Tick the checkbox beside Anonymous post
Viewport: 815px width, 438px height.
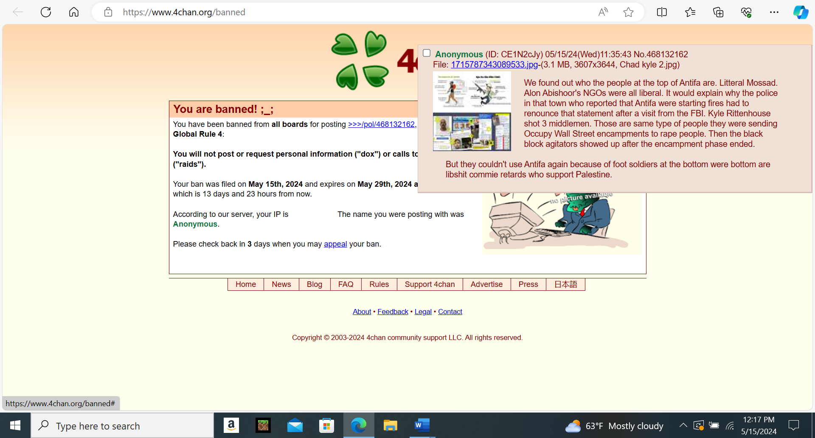coord(427,53)
